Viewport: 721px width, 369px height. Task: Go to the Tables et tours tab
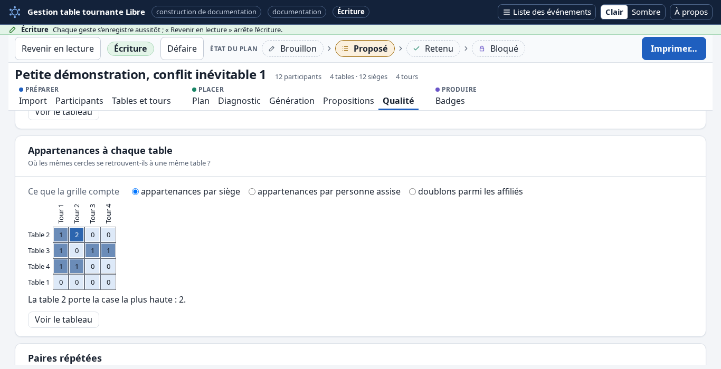141,101
